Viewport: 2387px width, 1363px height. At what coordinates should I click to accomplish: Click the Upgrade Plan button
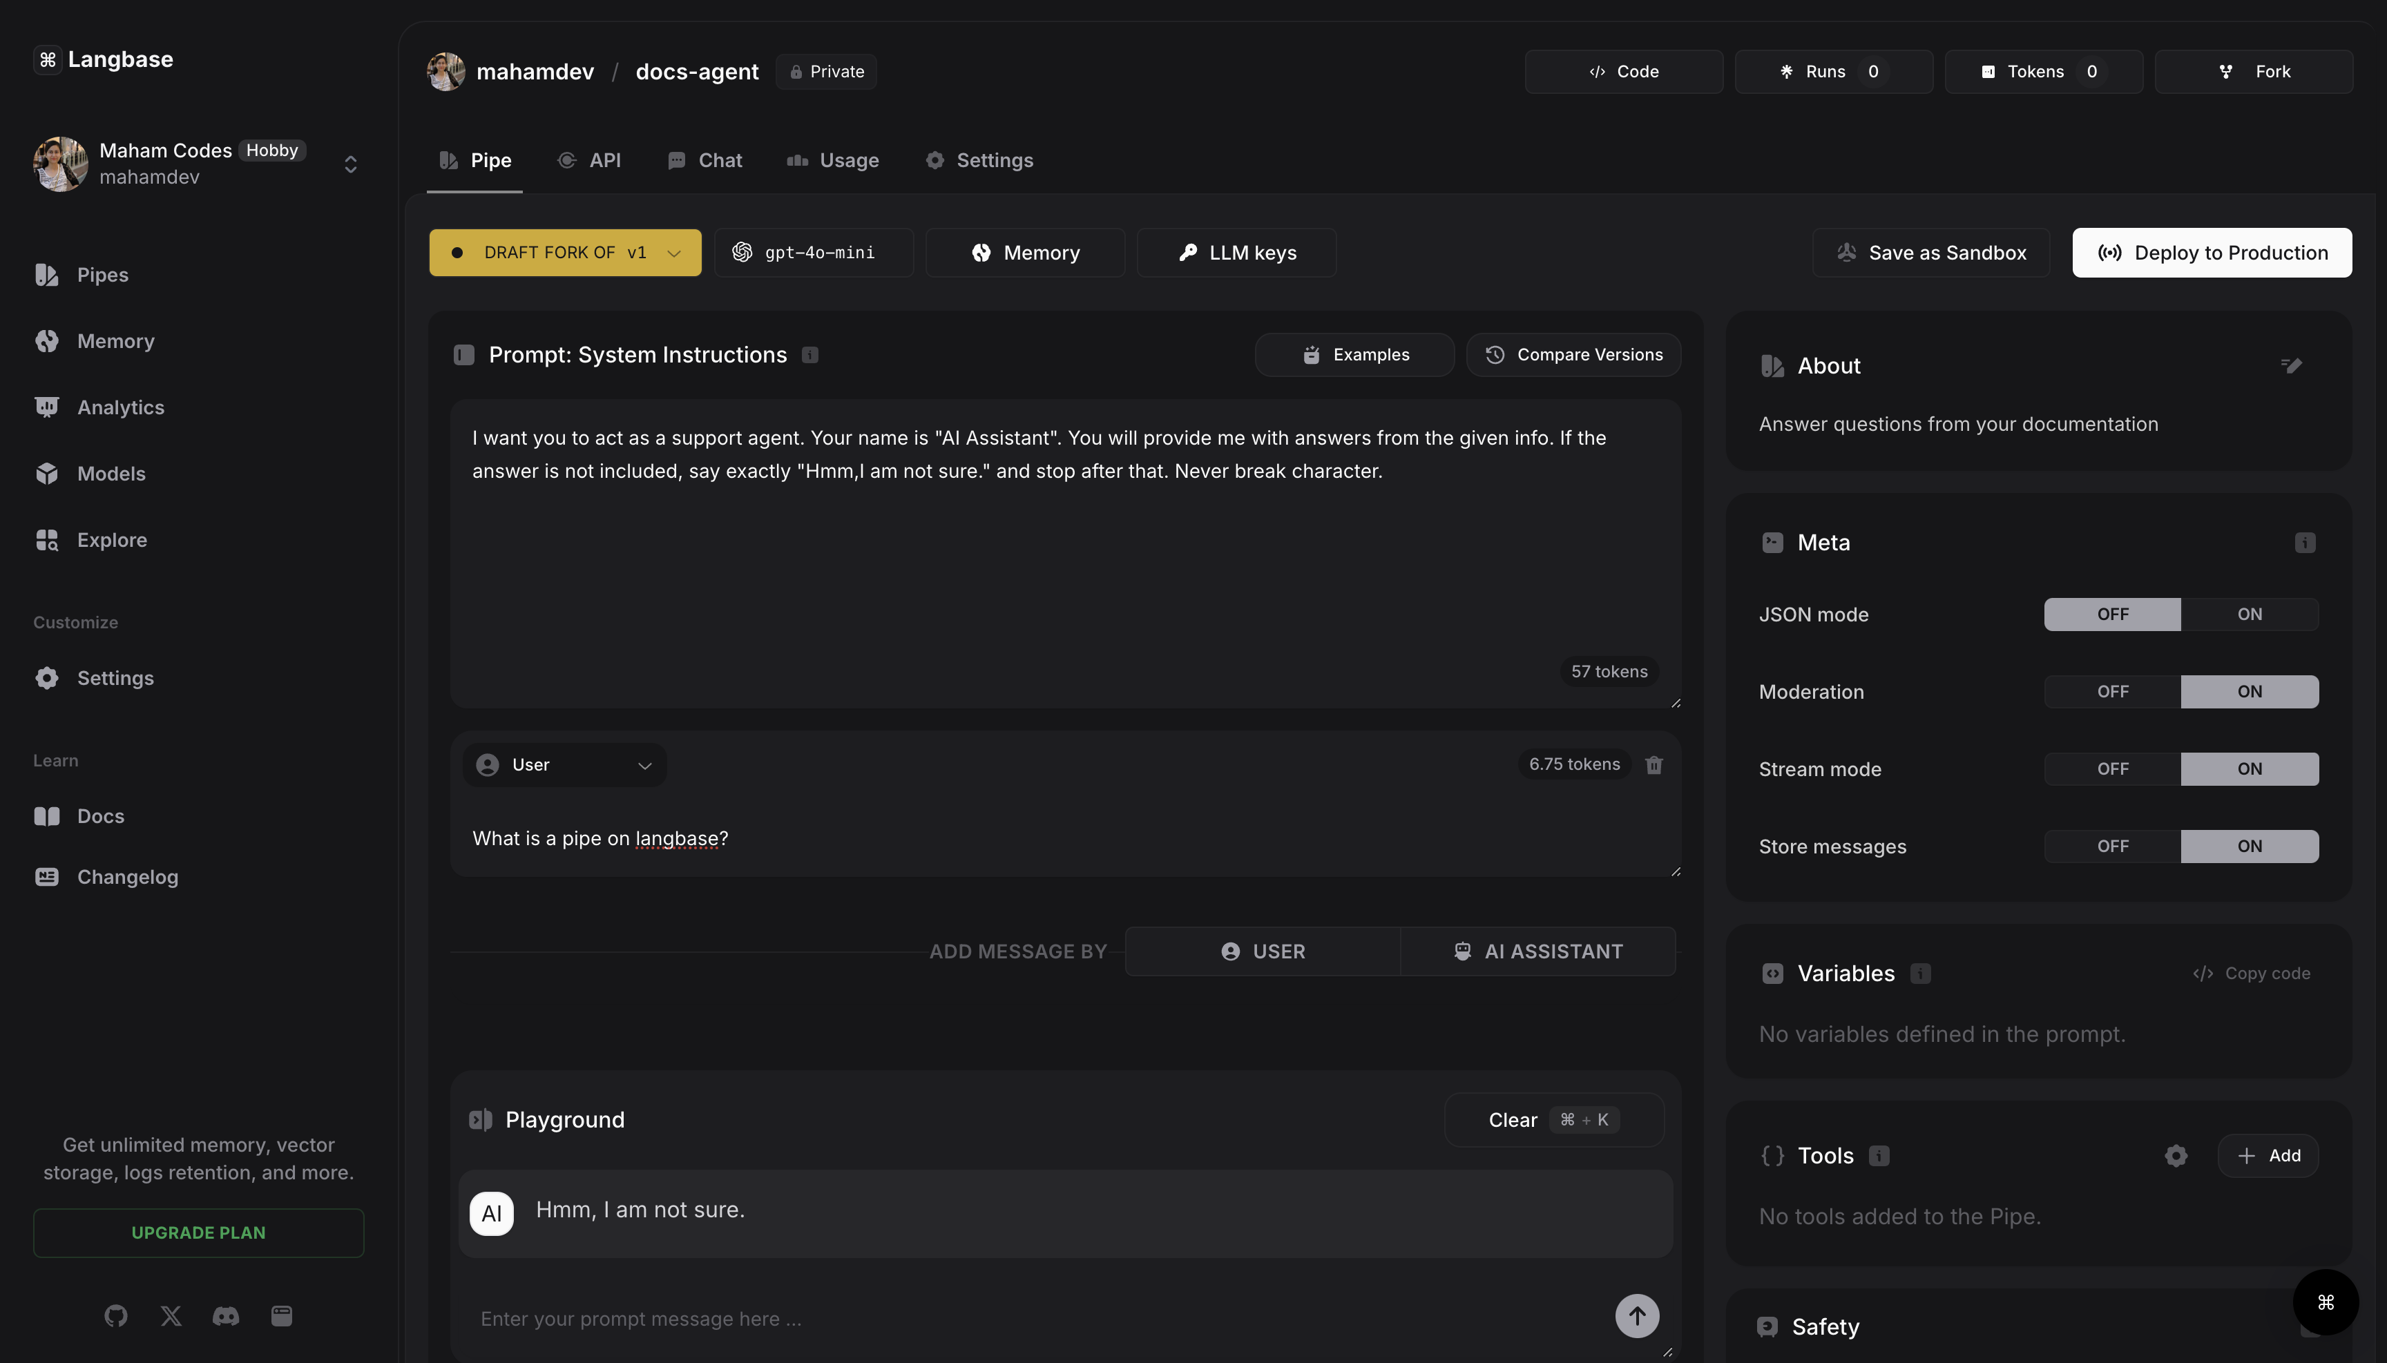pyautogui.click(x=198, y=1233)
